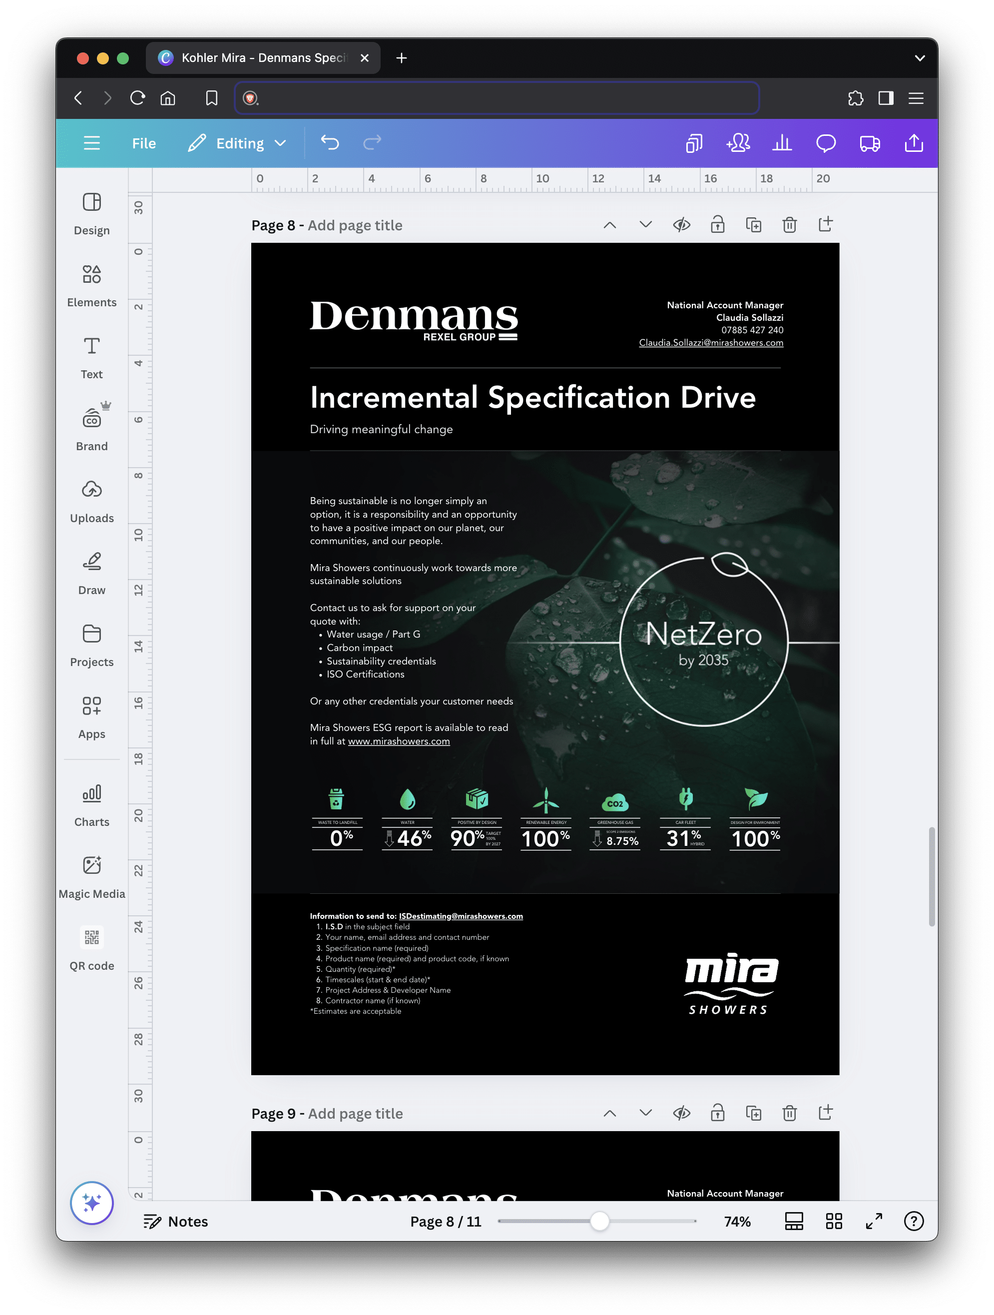The height and width of the screenshot is (1315, 994).
Task: Close the Kohler Mira tab
Action: coord(365,57)
